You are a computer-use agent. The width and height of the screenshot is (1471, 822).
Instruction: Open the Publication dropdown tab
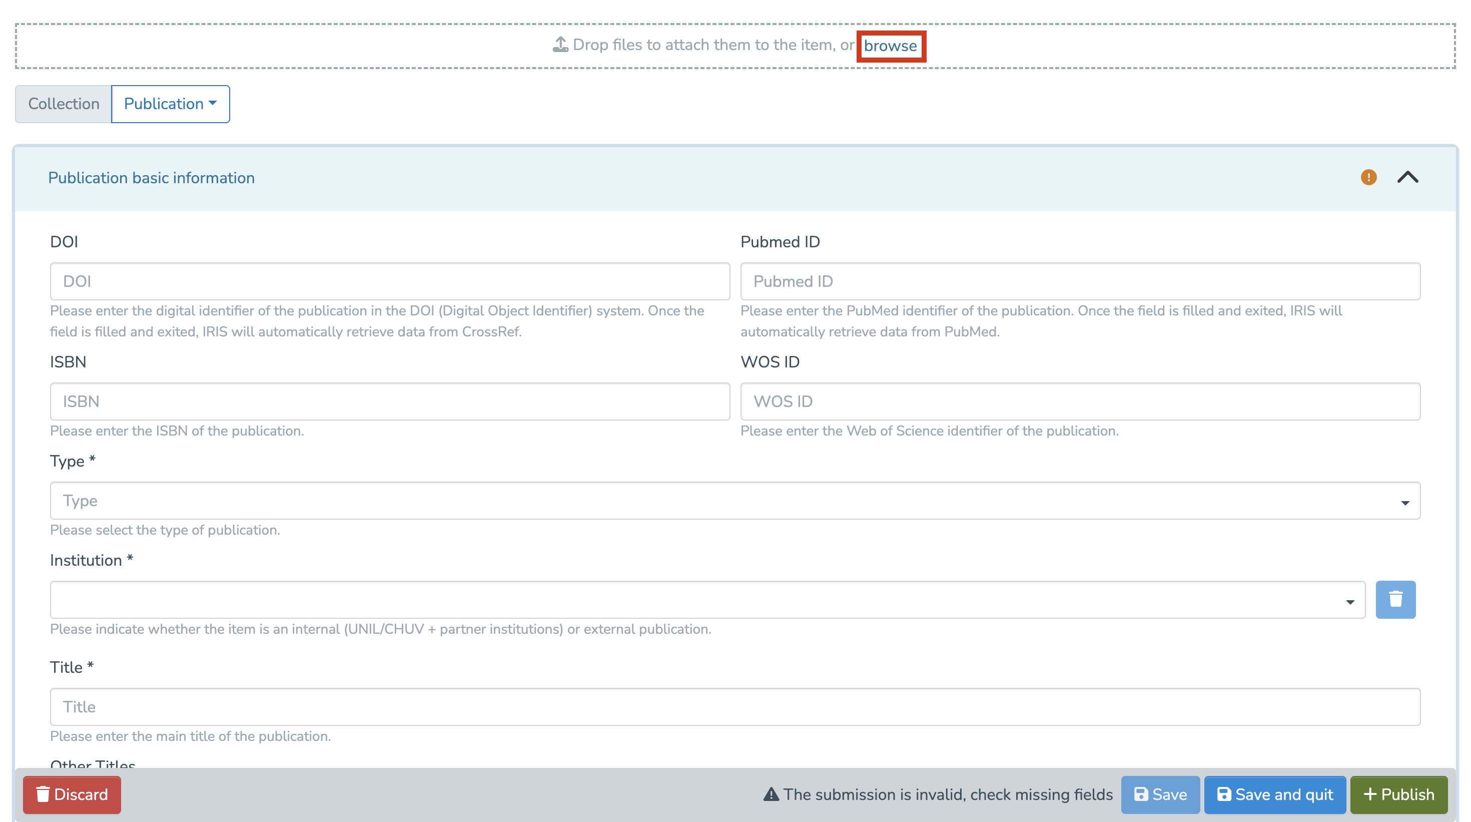170,104
